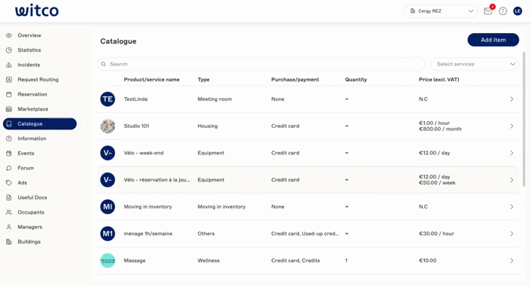Click the €30.00 / hour price cell
531x286 pixels.
(x=436, y=233)
